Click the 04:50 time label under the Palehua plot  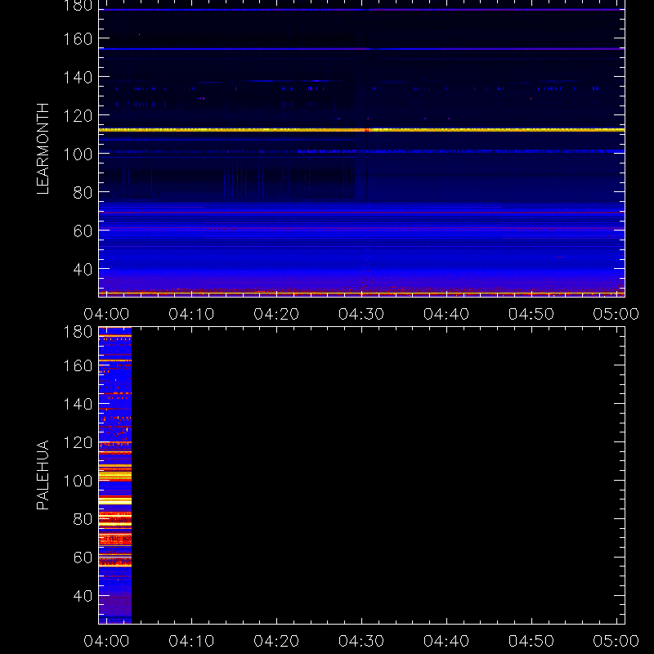point(531,641)
